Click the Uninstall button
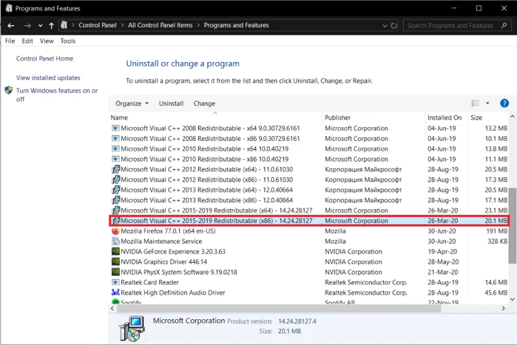This screenshot has width=517, height=345. [171, 103]
